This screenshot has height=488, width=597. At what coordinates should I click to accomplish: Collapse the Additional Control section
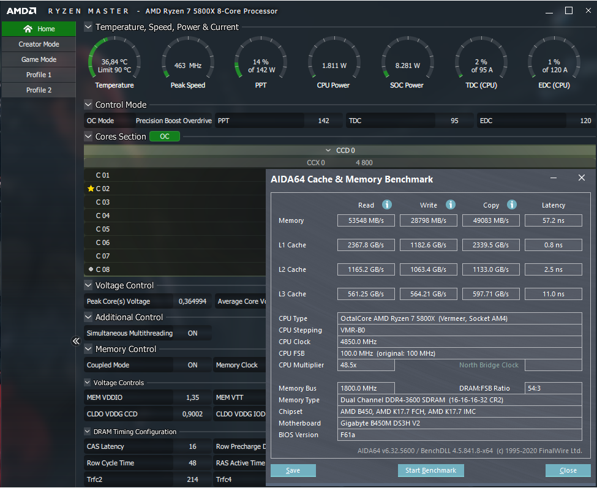88,317
